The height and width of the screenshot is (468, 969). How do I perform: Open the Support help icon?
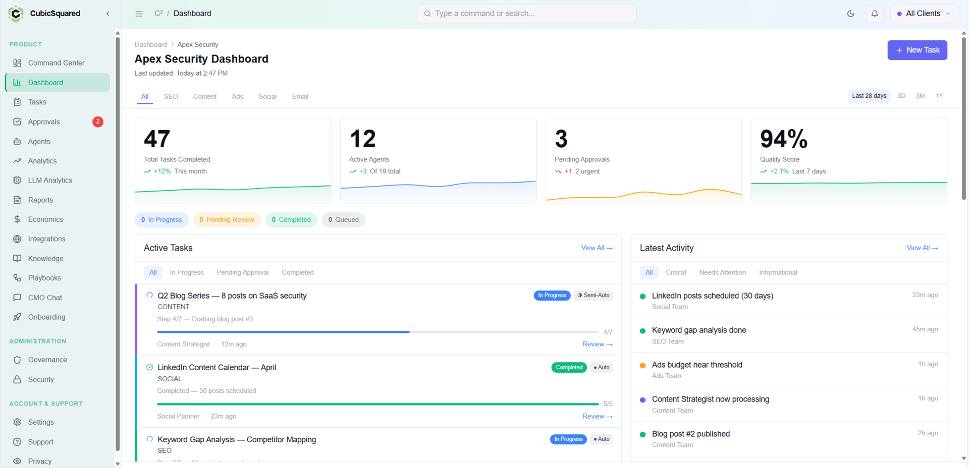(17, 442)
